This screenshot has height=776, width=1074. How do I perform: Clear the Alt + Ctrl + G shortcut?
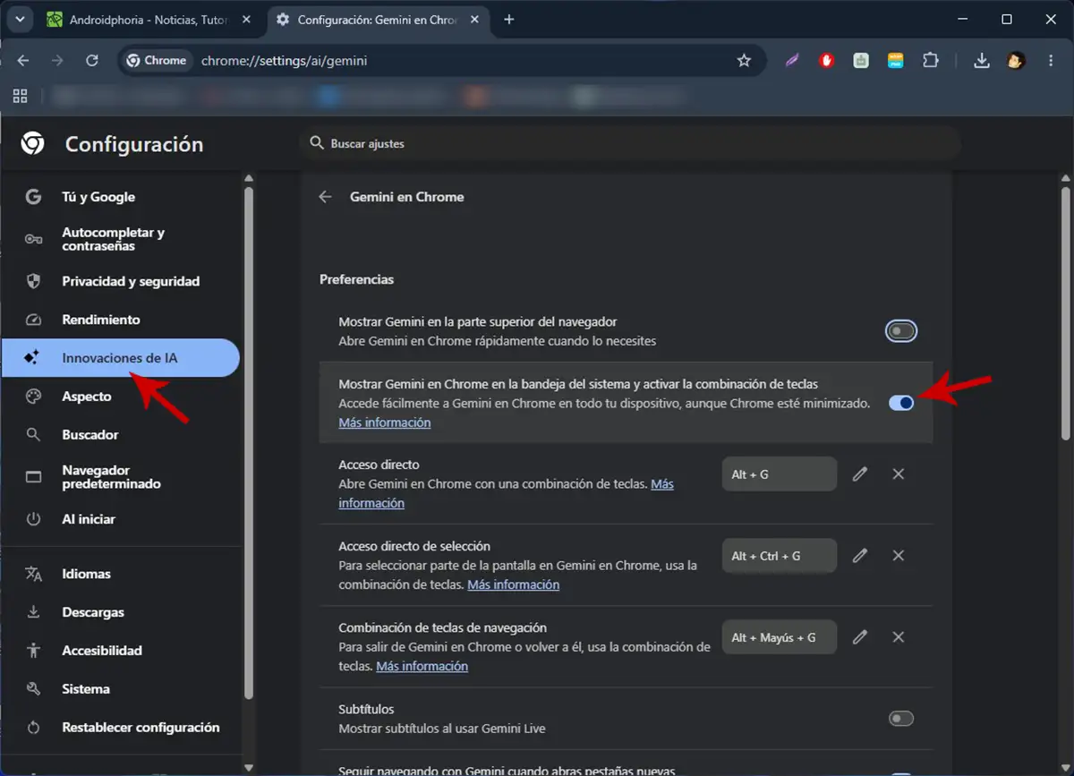tap(899, 556)
